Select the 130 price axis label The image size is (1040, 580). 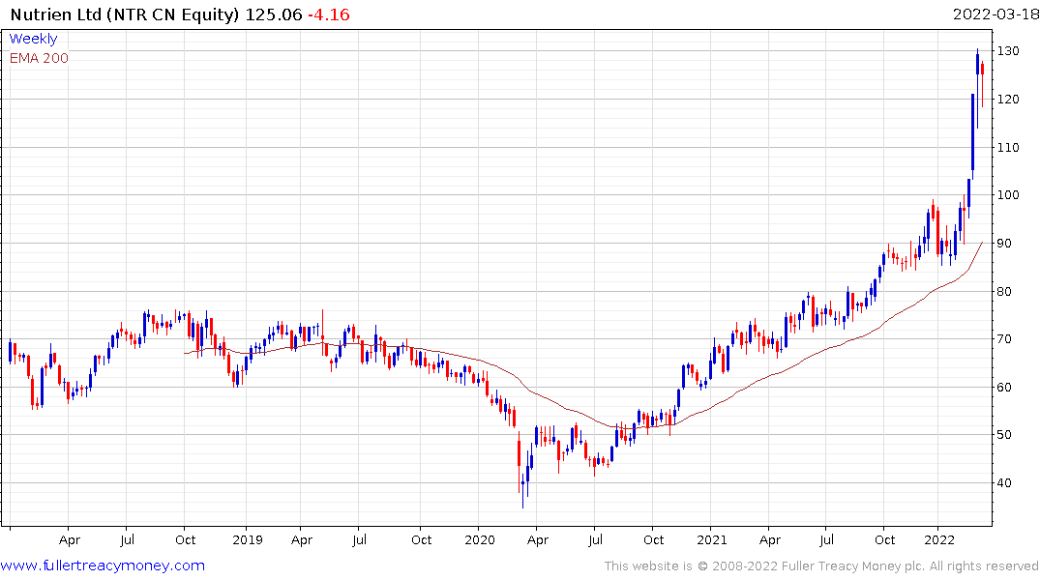coord(1008,51)
